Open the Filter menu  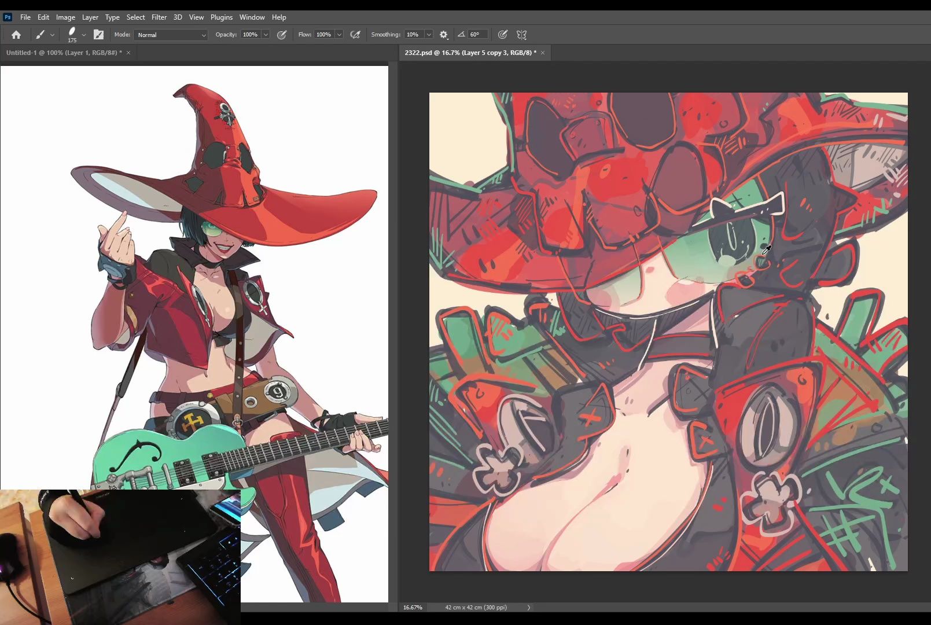[x=159, y=17]
